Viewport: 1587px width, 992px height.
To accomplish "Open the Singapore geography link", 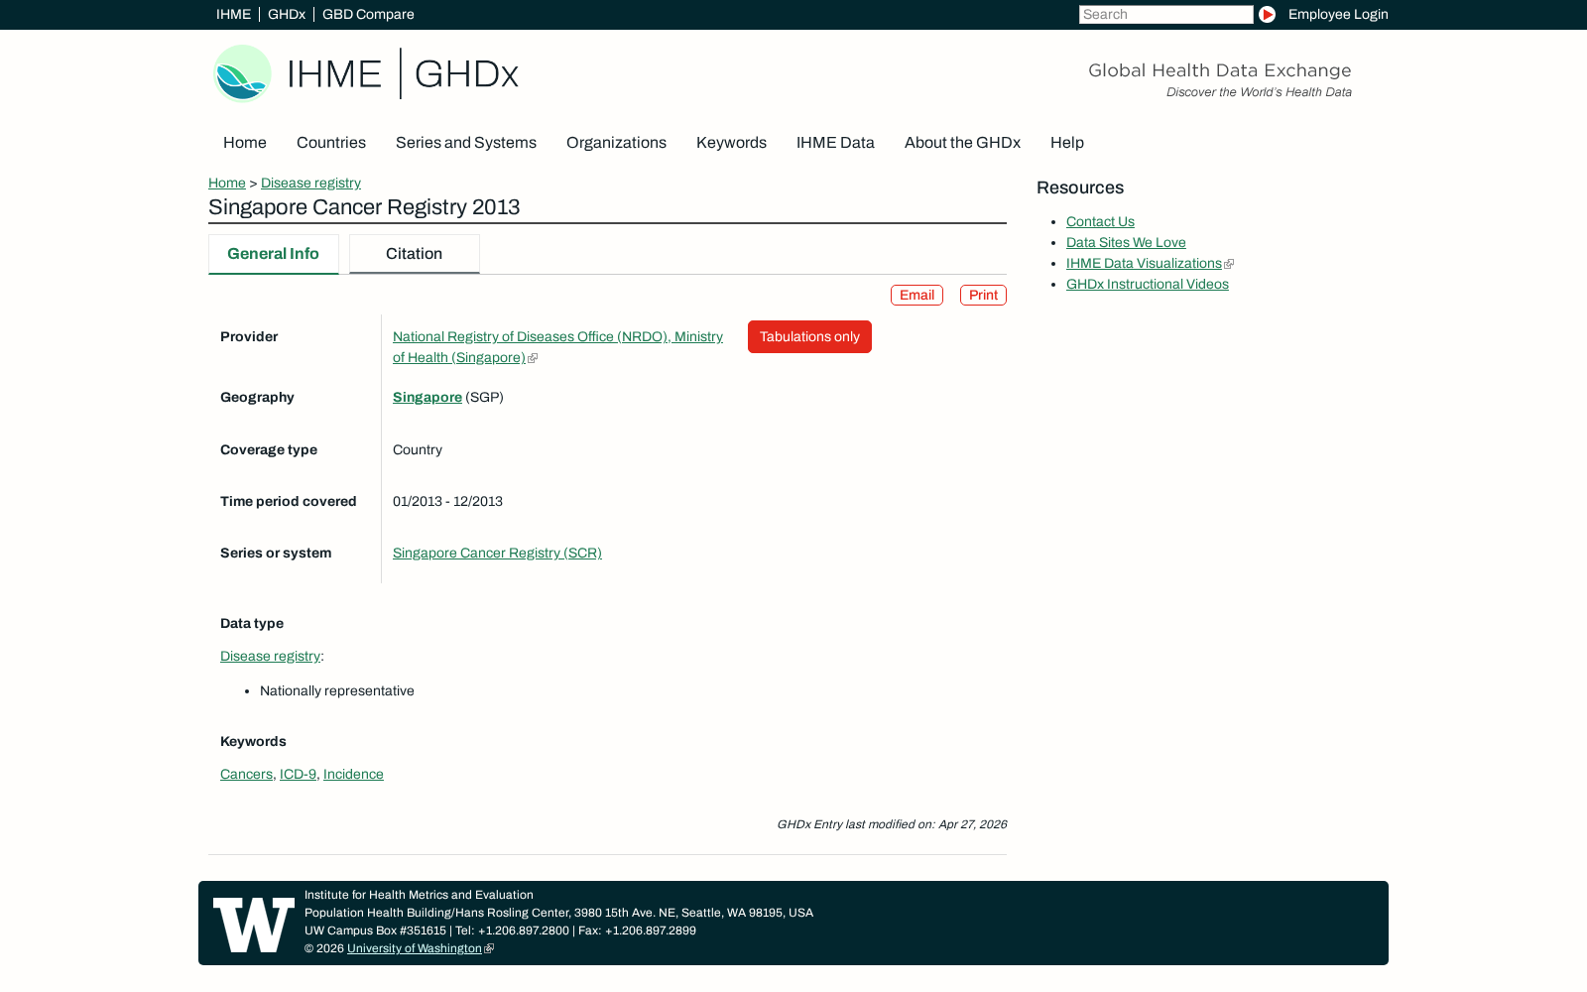I will [x=427, y=397].
